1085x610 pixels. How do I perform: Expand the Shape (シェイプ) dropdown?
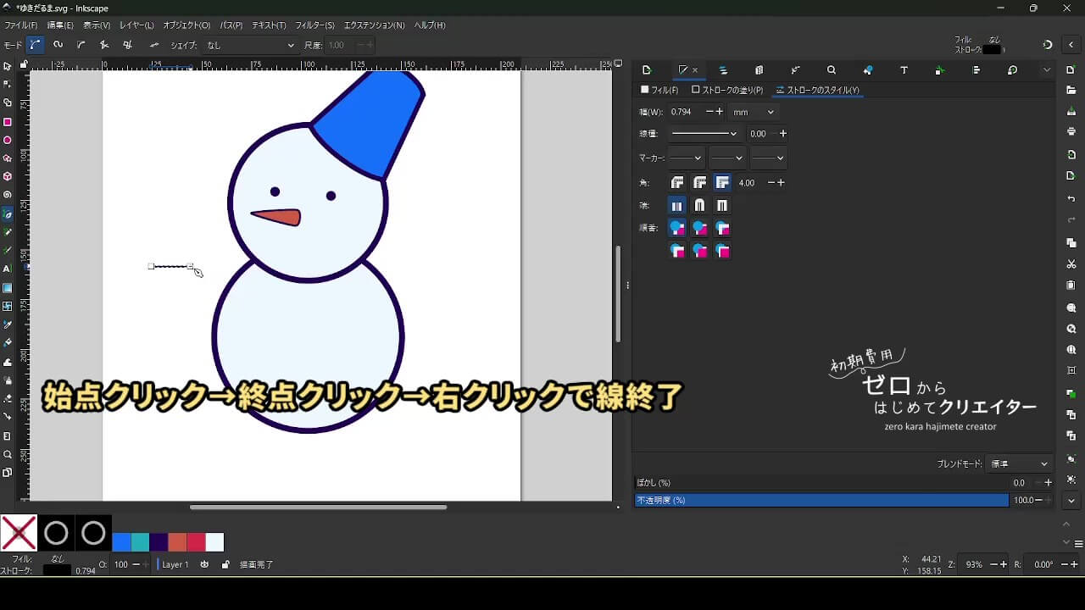click(x=250, y=45)
